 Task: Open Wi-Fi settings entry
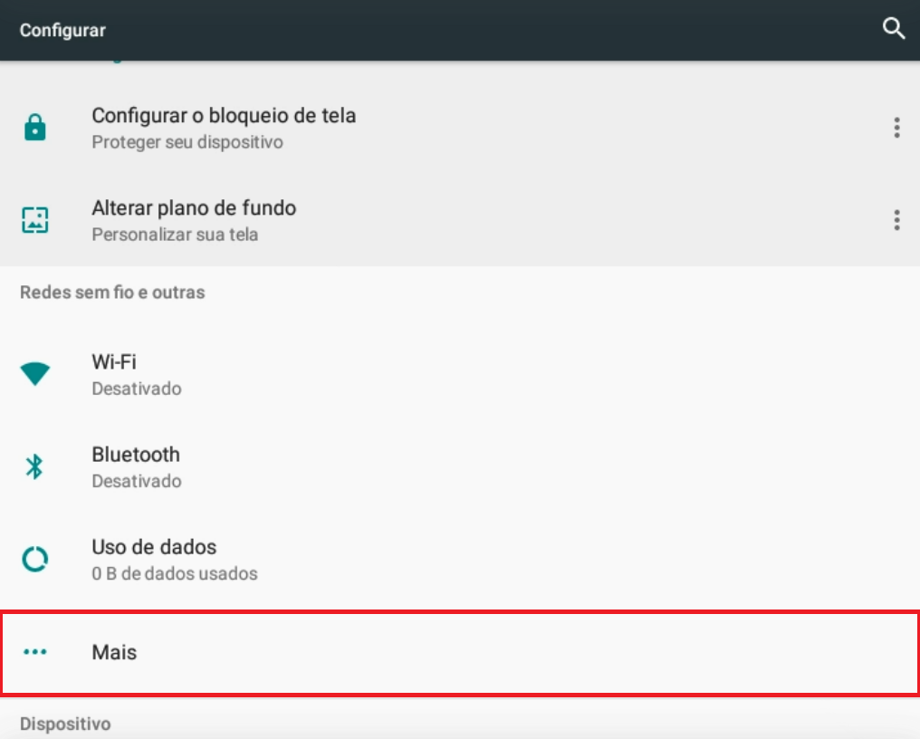[460, 374]
